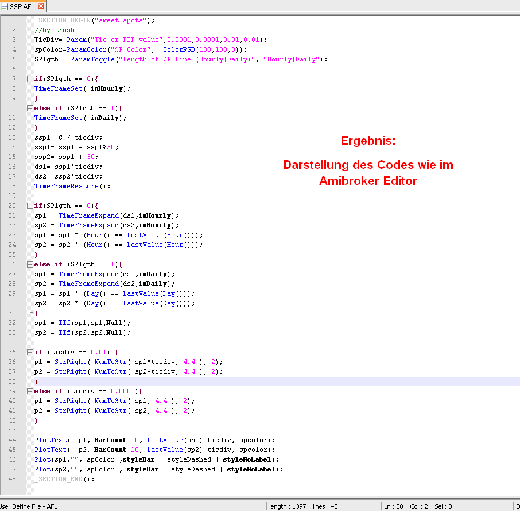Select line 48 via its line number
Screen dimensions: 520x511
click(13, 479)
